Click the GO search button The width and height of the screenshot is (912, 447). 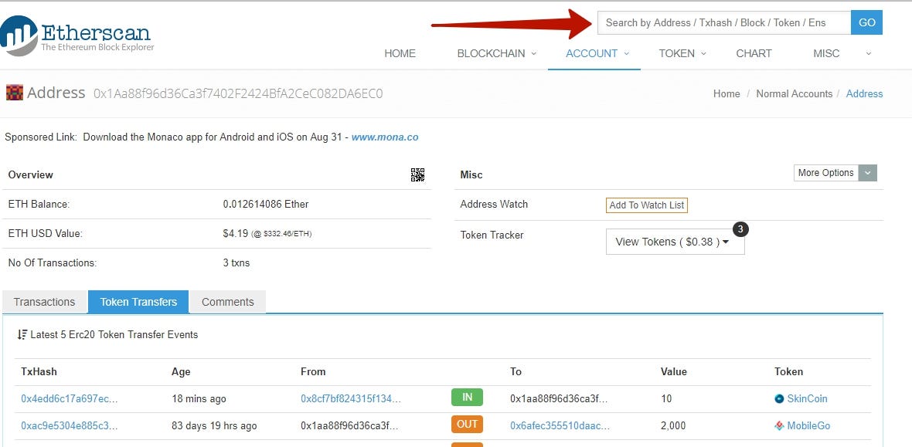click(866, 22)
